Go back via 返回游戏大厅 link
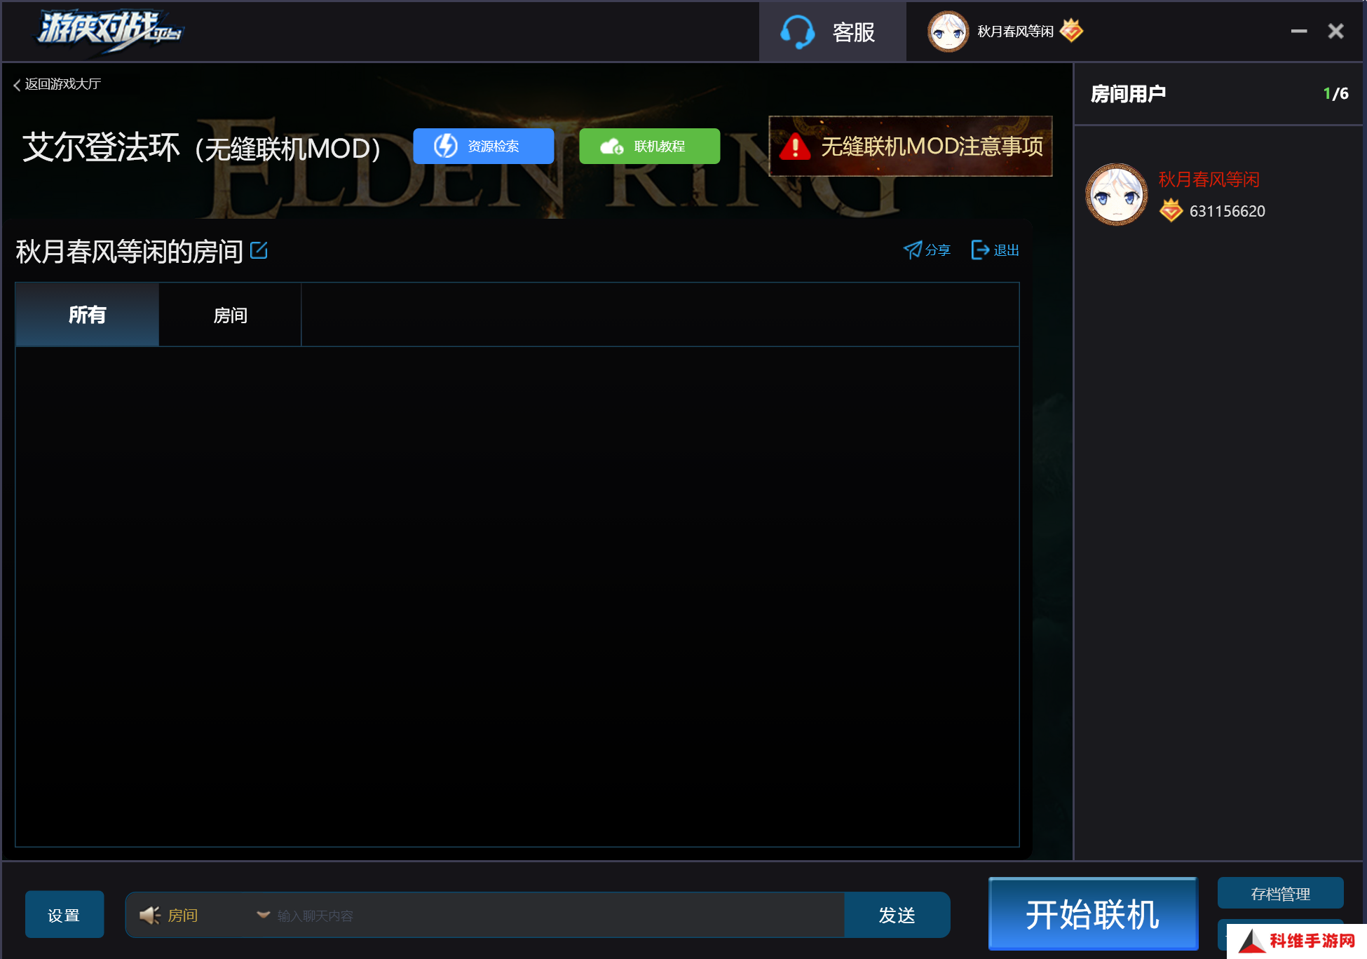This screenshot has width=1367, height=959. [57, 84]
